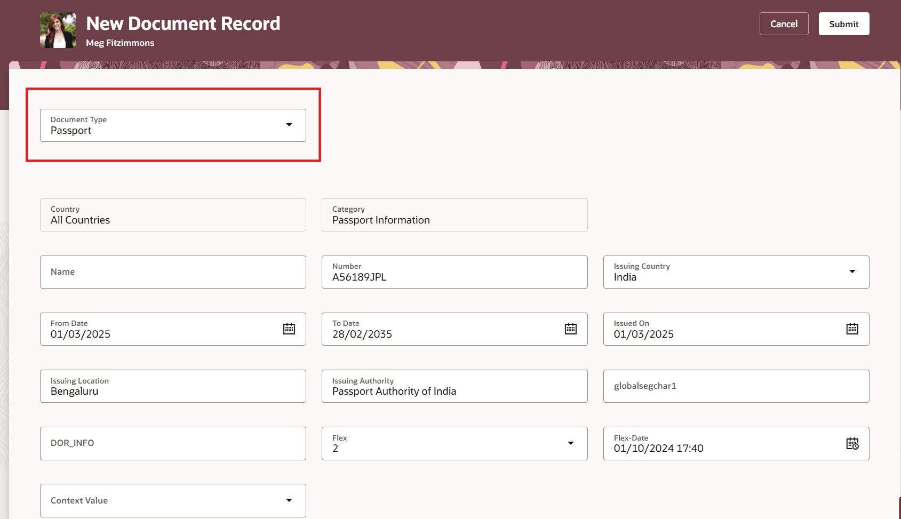Focus the DOR_INFO field
Image resolution: width=901 pixels, height=519 pixels.
173,443
